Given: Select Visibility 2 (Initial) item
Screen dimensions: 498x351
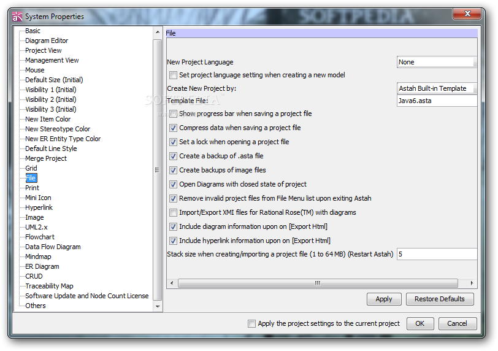Looking at the screenshot, I should click(51, 99).
